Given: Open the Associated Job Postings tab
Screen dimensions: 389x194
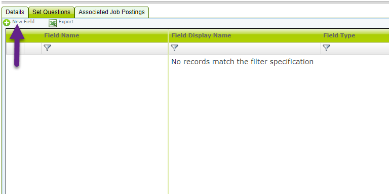Looking at the screenshot, I should [x=111, y=12].
